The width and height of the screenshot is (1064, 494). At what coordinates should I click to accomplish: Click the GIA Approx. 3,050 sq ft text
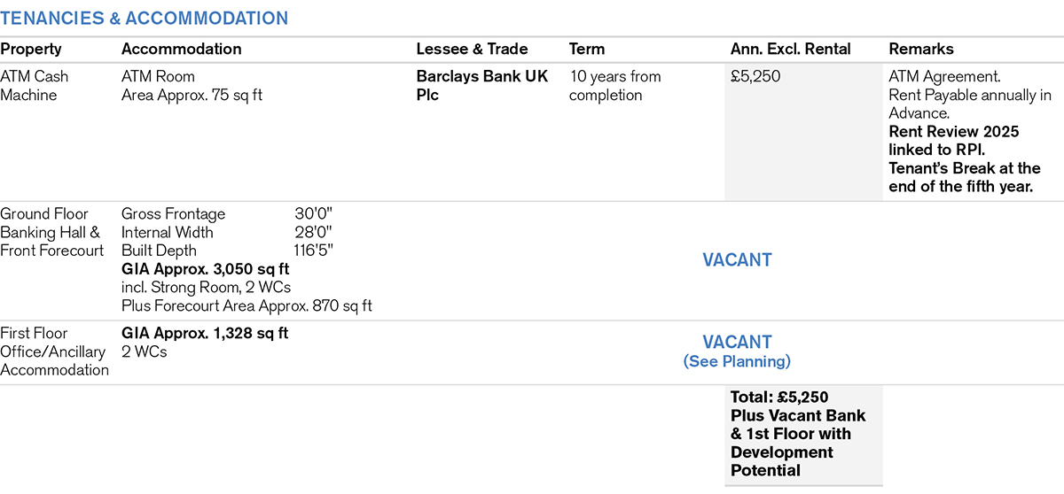coord(206,269)
